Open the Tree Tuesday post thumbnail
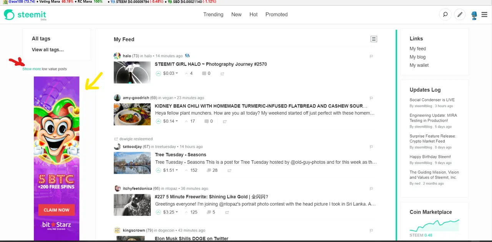The image size is (492, 242). click(132, 163)
